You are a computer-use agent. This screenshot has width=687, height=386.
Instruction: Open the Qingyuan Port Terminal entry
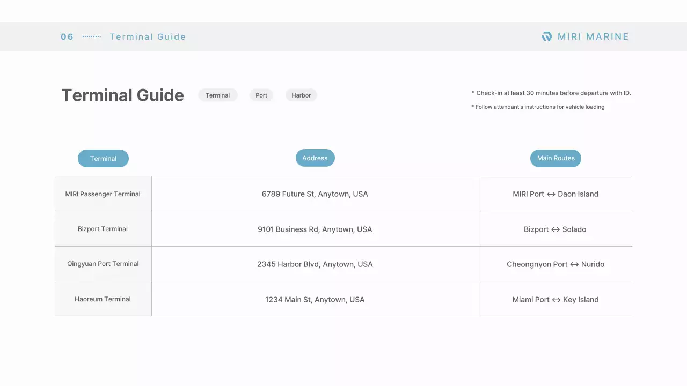pos(103,264)
